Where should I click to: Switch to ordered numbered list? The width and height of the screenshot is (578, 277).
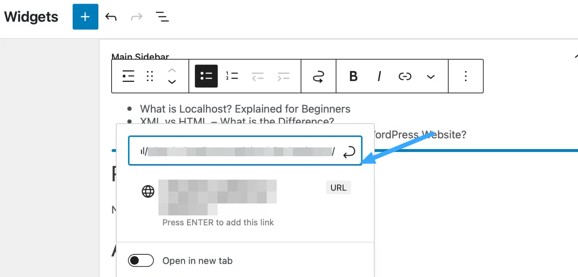232,76
